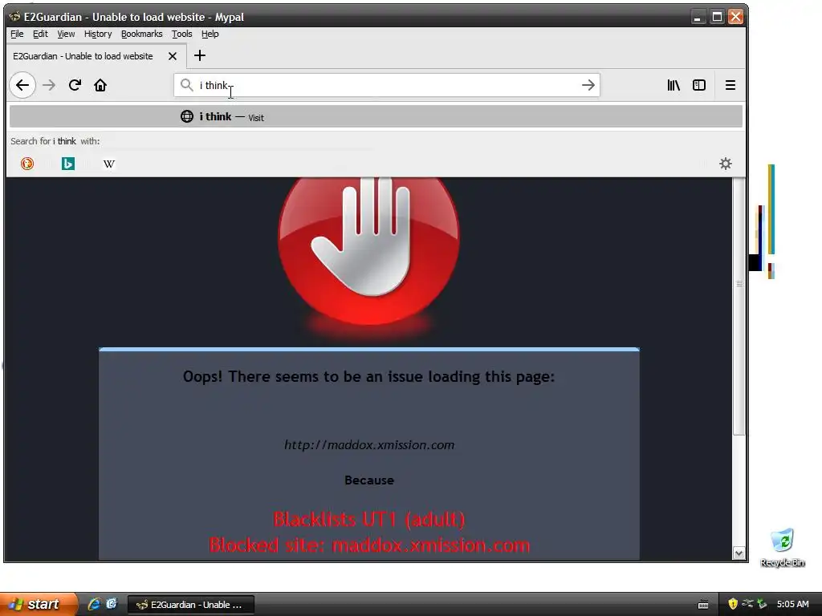Screen dimensions: 822x616
Task: Click the blocked URL http://maddox.xmission.com text
Action: pyautogui.click(x=369, y=444)
